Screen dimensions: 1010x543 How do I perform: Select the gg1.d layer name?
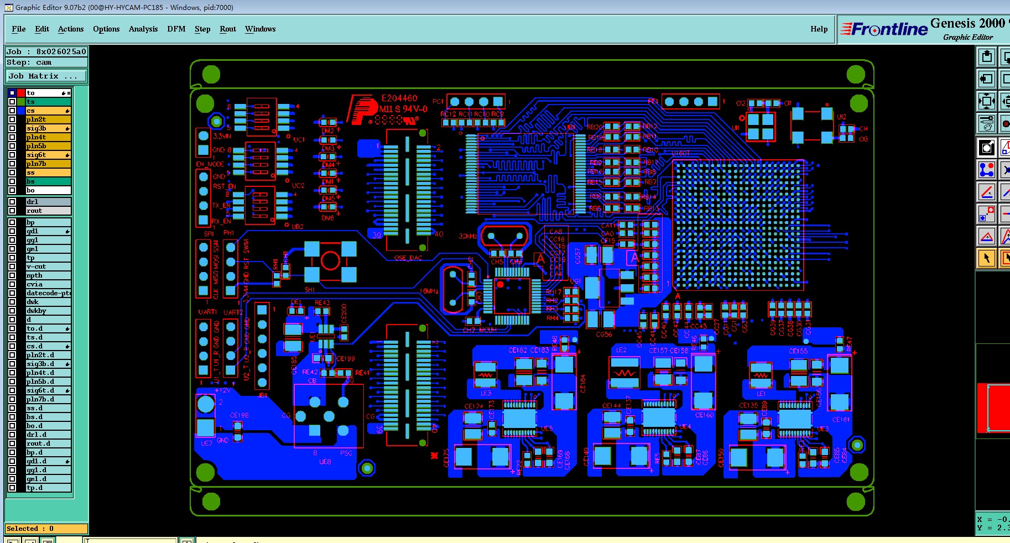pyautogui.click(x=48, y=470)
